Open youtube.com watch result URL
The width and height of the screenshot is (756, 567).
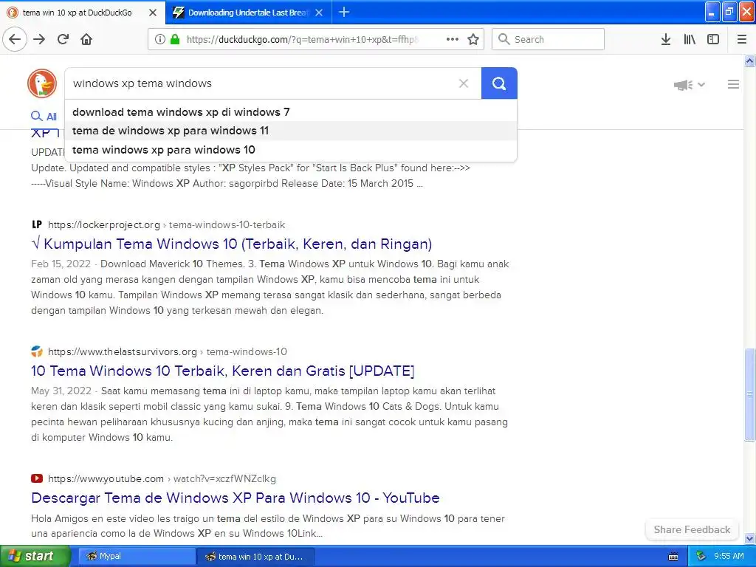point(162,478)
